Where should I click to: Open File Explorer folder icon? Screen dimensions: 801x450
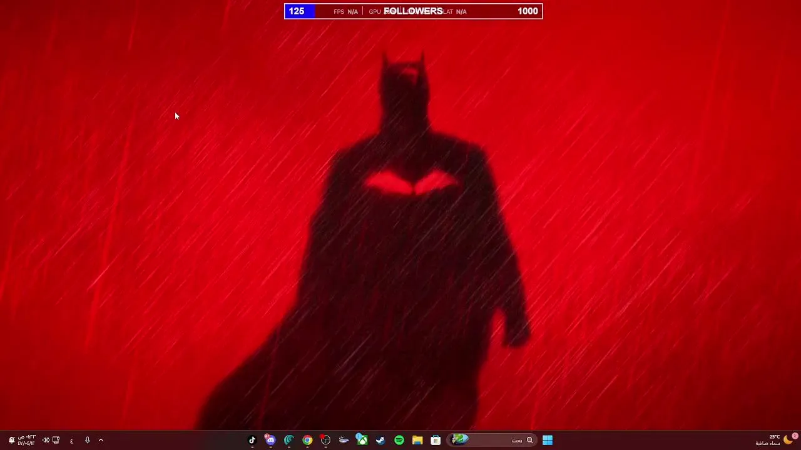pyautogui.click(x=417, y=440)
